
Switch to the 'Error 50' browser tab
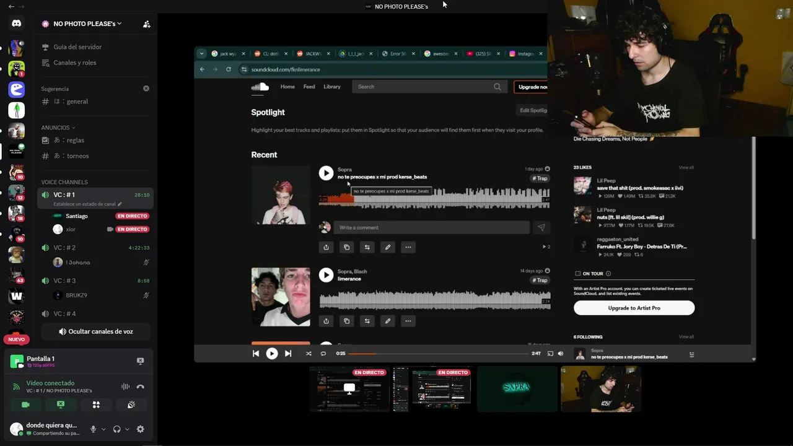(397, 54)
